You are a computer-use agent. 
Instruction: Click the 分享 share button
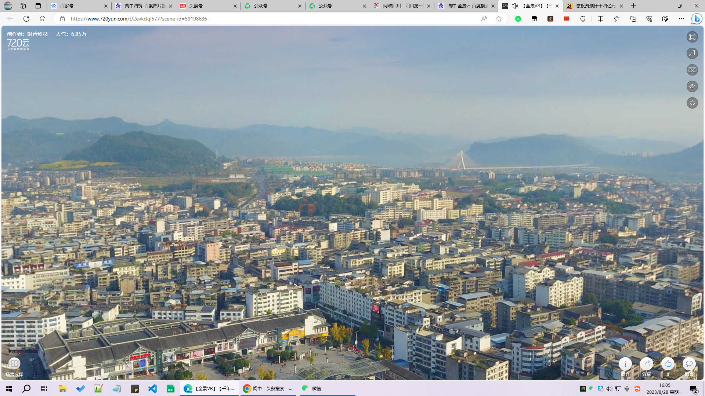point(647,367)
